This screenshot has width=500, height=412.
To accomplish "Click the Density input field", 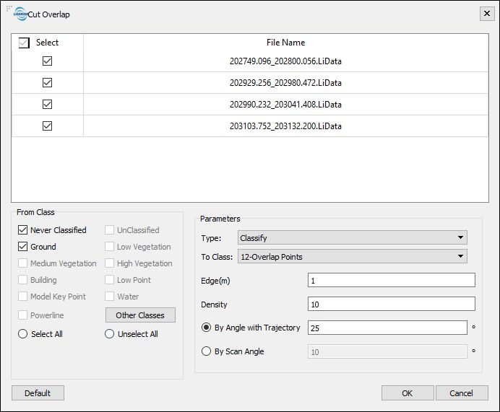I will tap(392, 304).
